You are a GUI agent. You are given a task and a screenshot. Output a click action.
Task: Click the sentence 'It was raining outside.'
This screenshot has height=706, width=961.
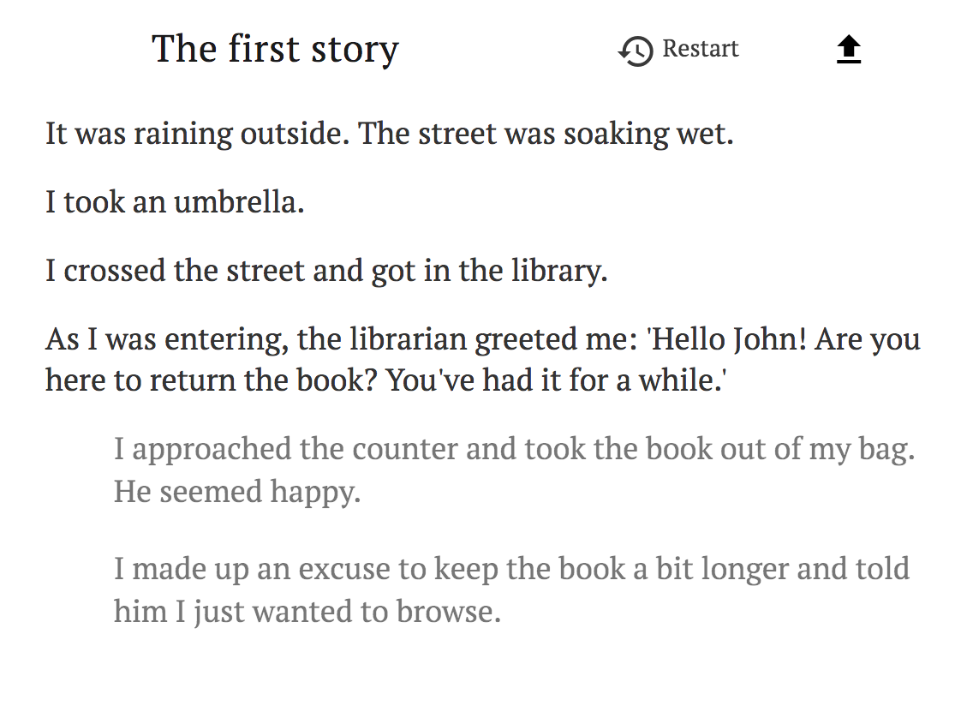pos(197,134)
